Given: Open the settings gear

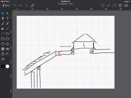Looking at the screenshot, I should pos(120,5).
